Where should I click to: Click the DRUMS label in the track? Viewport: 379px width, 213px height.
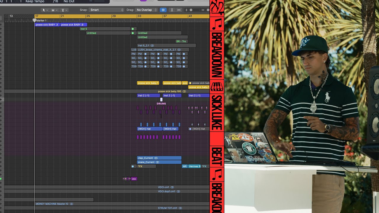coord(161,104)
